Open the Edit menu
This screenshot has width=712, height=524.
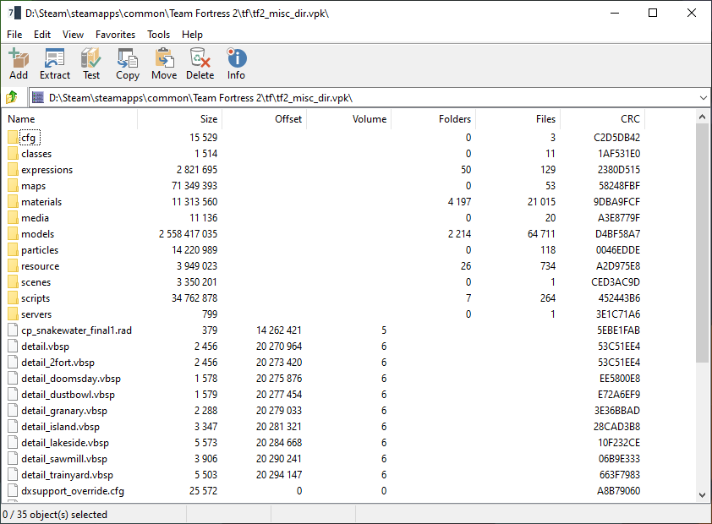[x=42, y=35]
